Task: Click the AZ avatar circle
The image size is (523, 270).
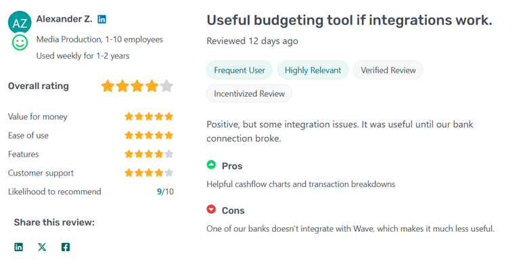Action: pyautogui.click(x=20, y=22)
